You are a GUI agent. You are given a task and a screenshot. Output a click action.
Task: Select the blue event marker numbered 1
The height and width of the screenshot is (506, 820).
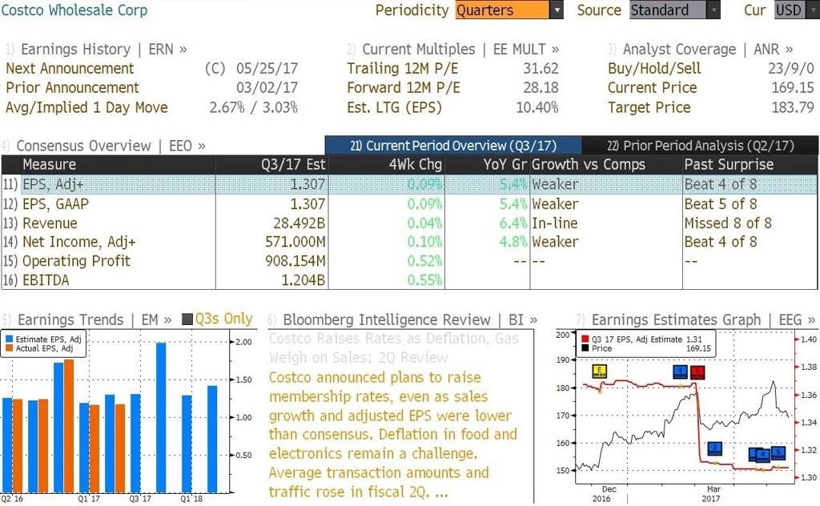[x=680, y=371]
